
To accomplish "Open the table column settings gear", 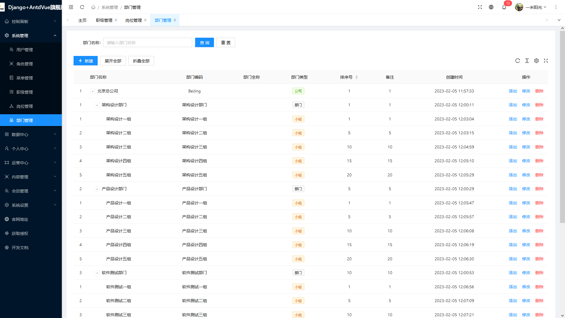I will pyautogui.click(x=536, y=61).
